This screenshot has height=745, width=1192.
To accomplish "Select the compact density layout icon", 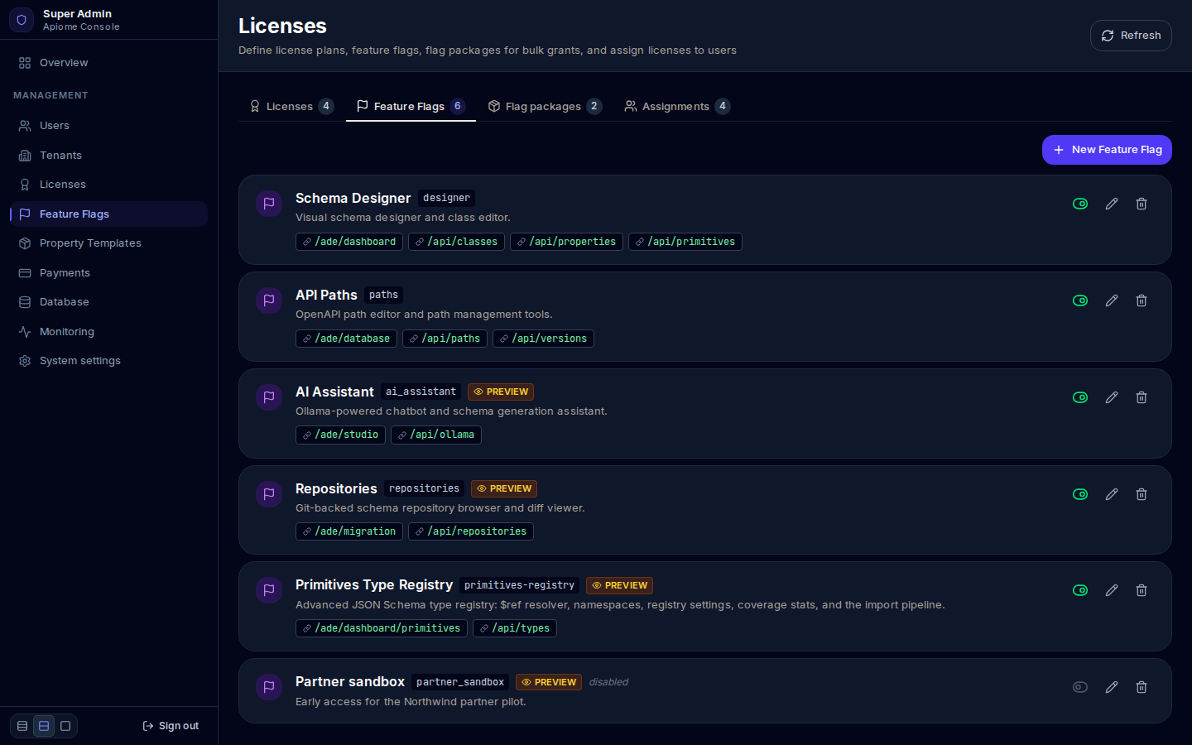I will 22,726.
